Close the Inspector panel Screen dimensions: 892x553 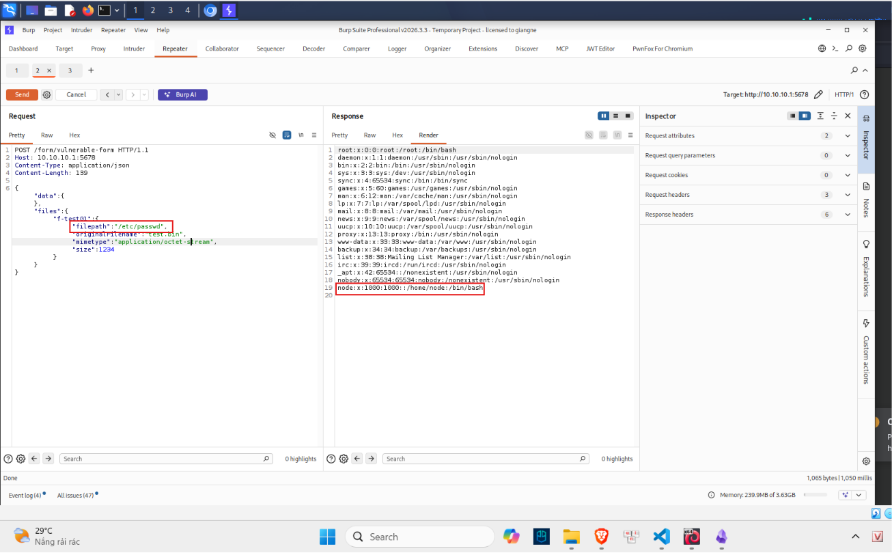click(848, 116)
